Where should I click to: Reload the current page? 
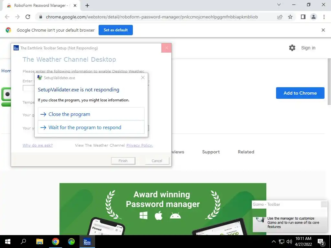(28, 17)
